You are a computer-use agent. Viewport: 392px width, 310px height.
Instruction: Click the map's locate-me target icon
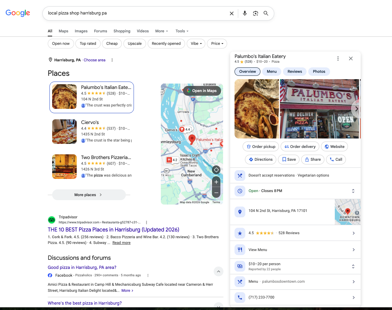(216, 170)
